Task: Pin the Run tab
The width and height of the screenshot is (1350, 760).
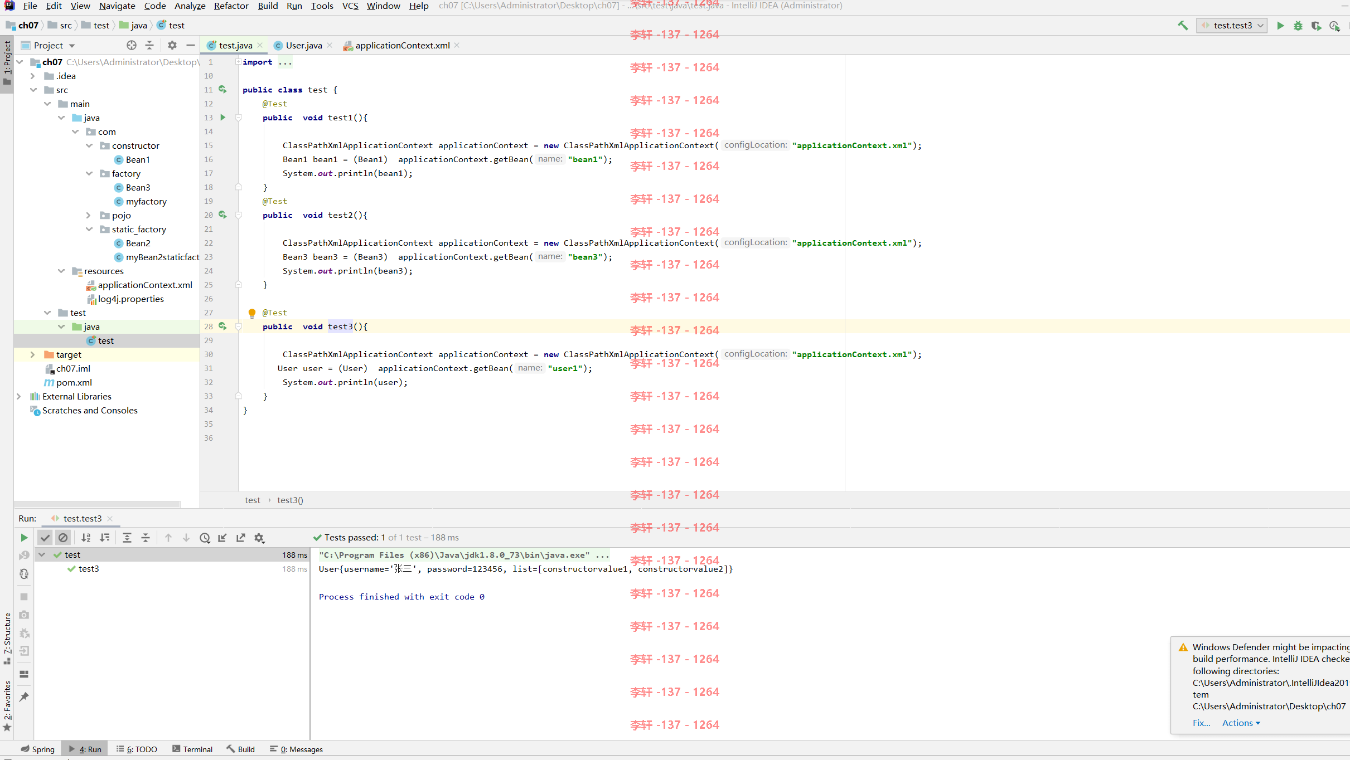Action: tap(24, 697)
